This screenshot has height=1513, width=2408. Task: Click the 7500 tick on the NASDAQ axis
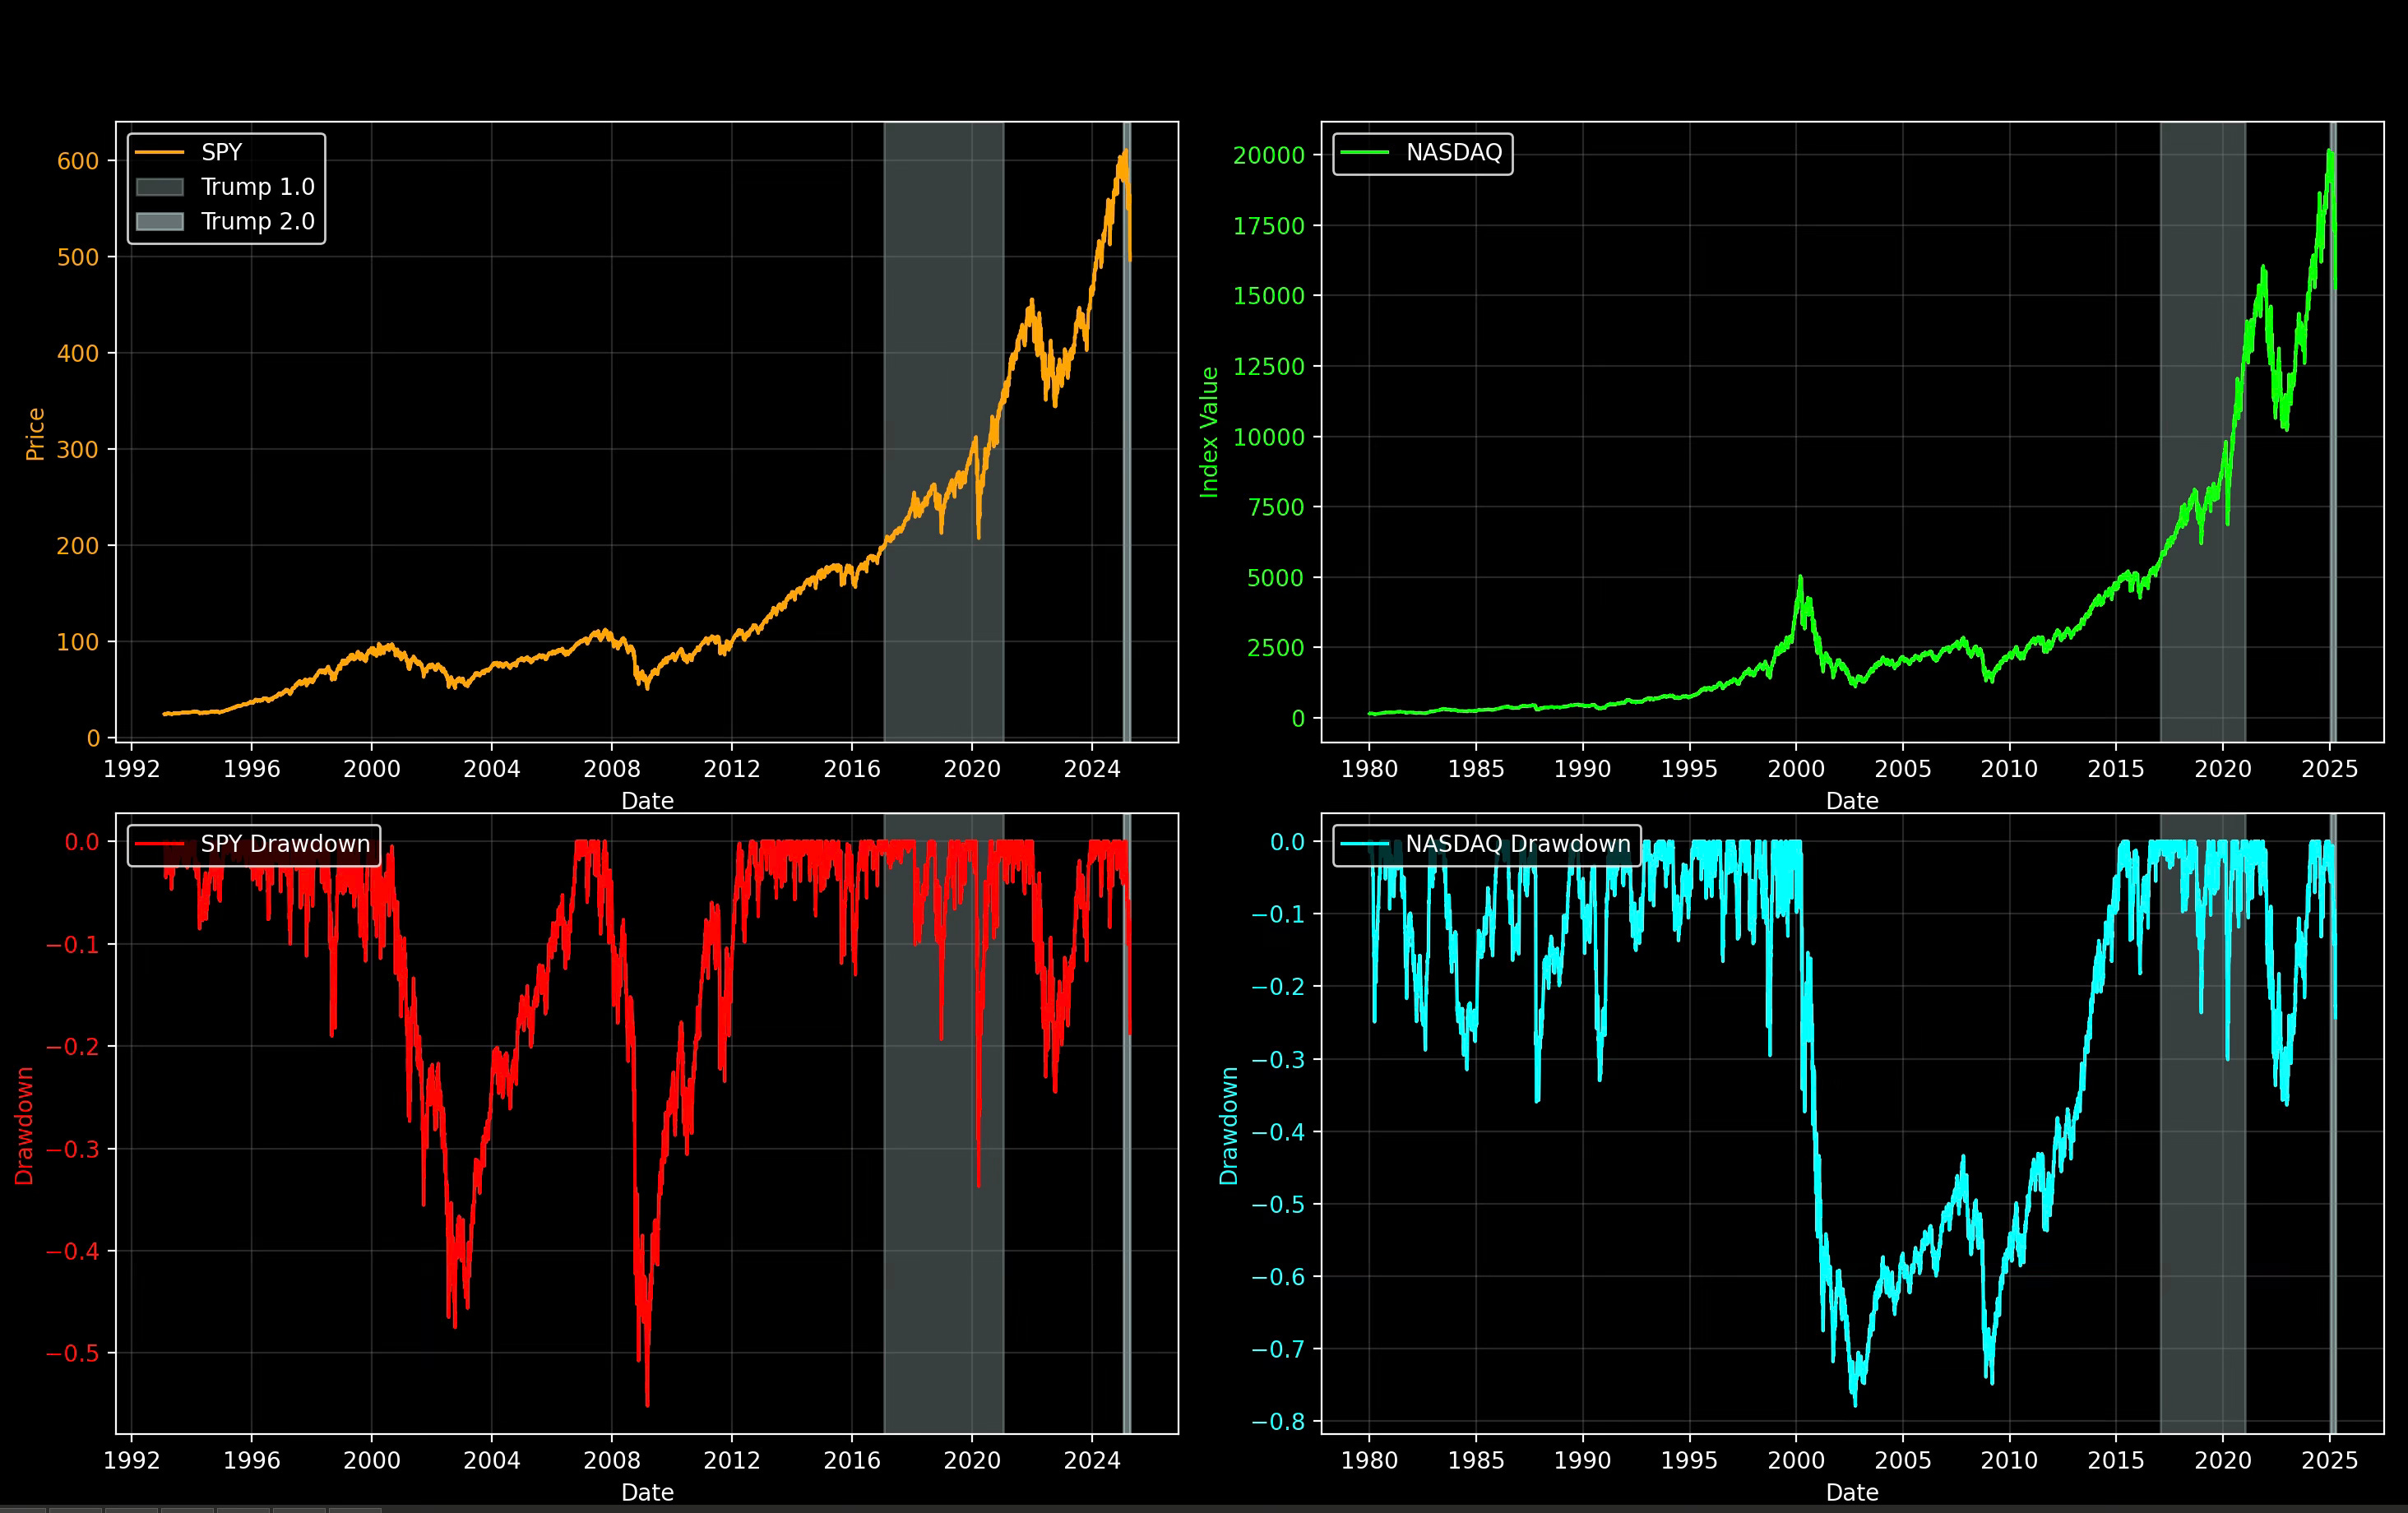tap(1276, 507)
